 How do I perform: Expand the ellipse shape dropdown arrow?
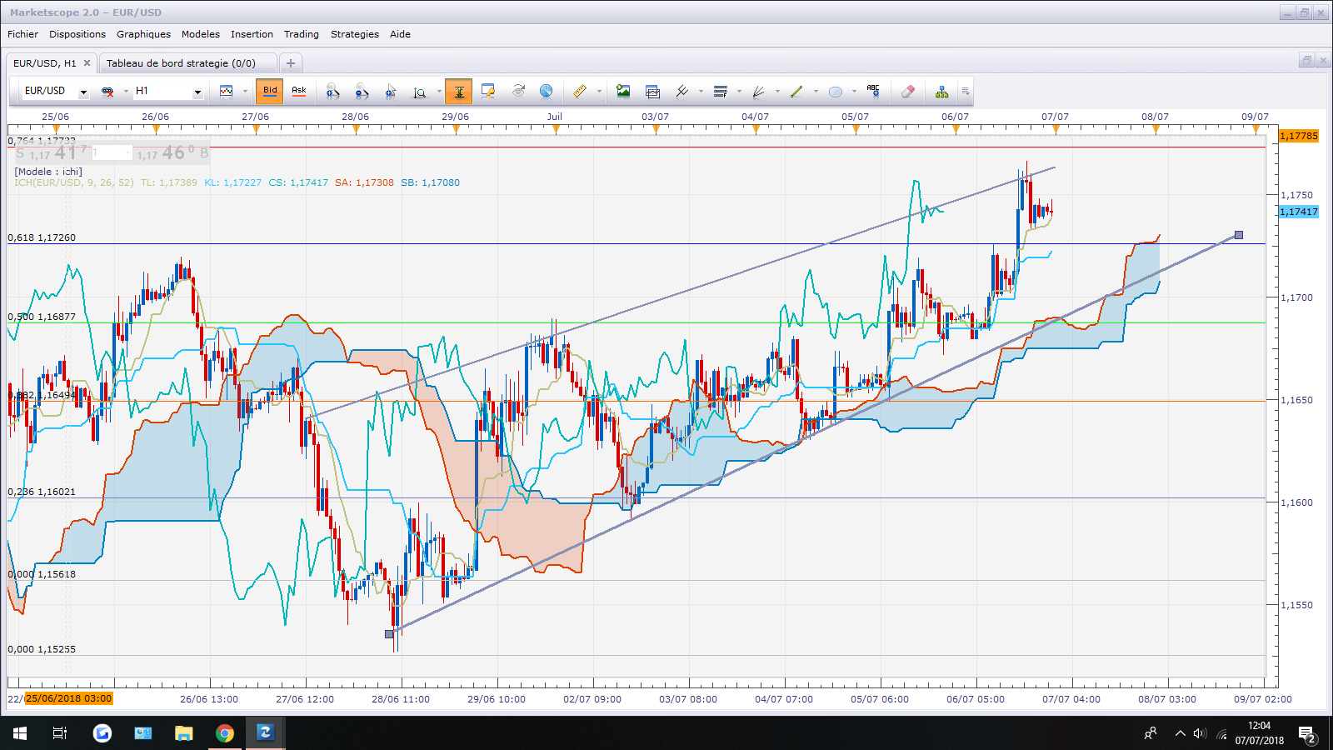tap(854, 92)
